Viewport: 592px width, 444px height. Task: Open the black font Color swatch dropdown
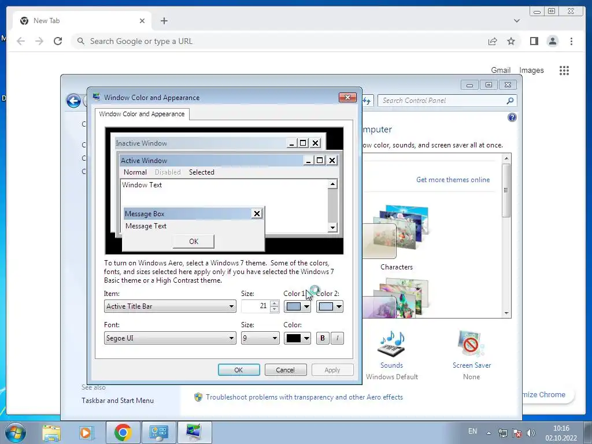coord(297,338)
